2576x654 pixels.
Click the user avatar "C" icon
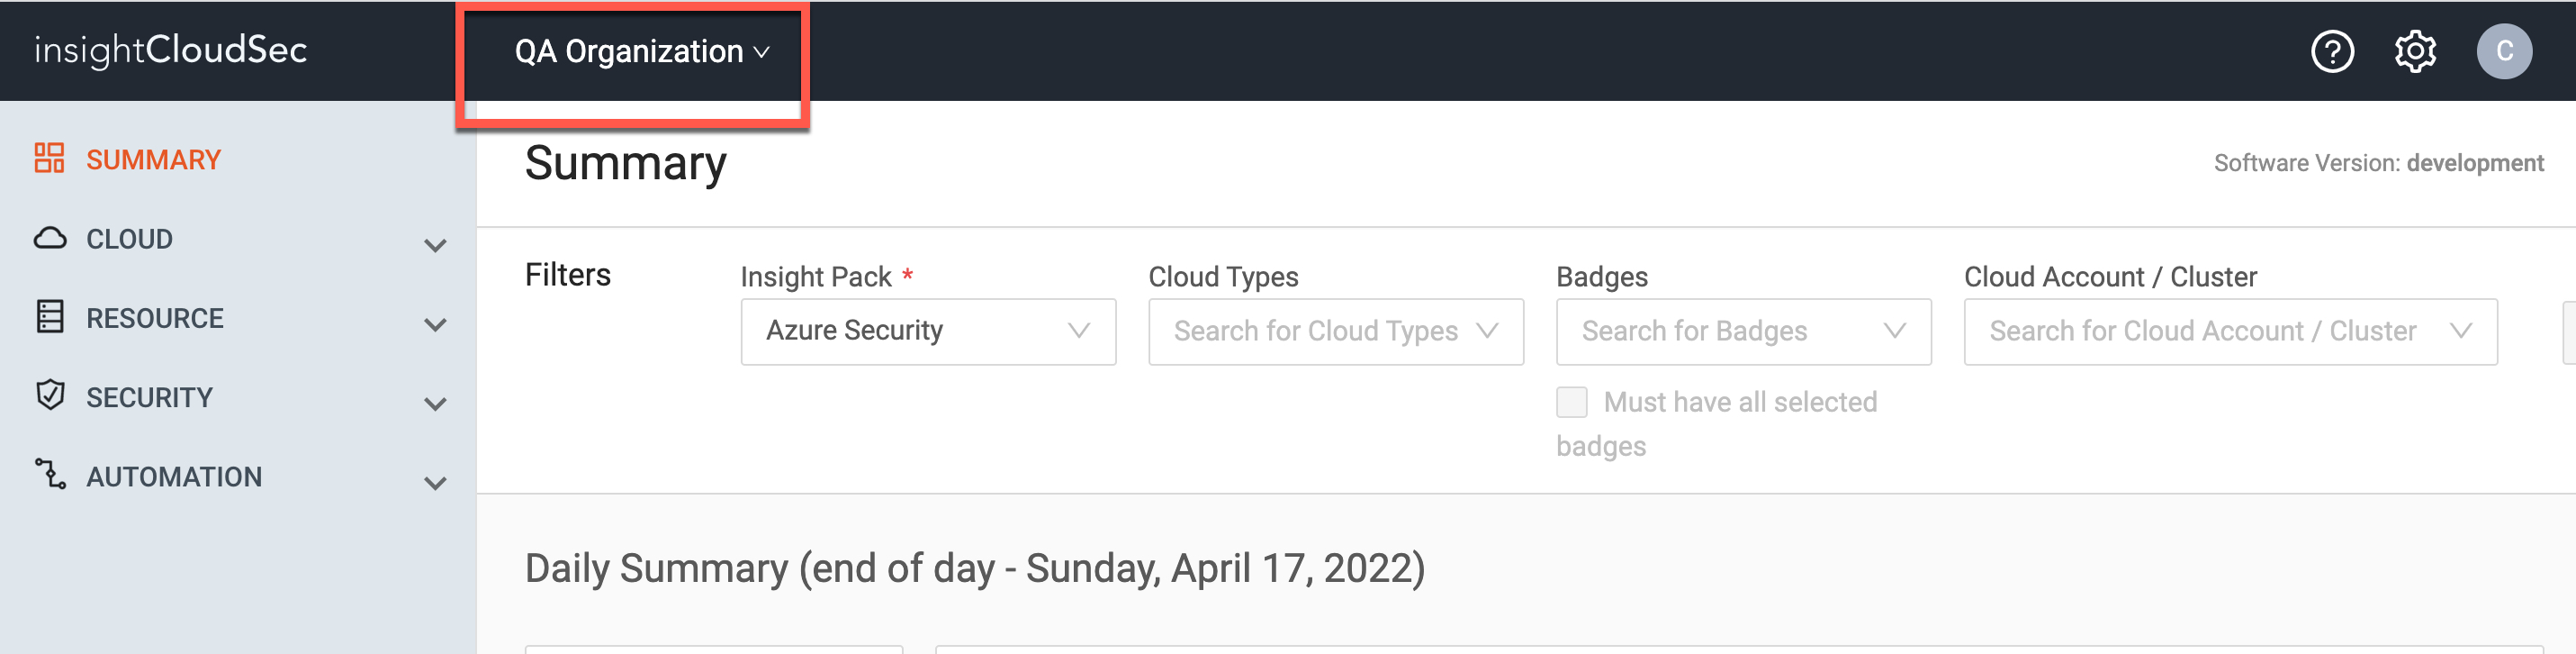tap(2503, 51)
